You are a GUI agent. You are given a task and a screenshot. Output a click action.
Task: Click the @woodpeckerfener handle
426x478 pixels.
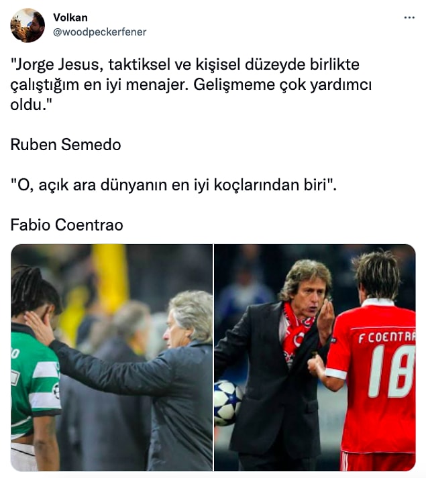(100, 32)
